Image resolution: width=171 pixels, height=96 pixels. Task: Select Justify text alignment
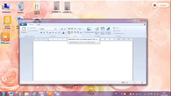[x=78, y=33]
